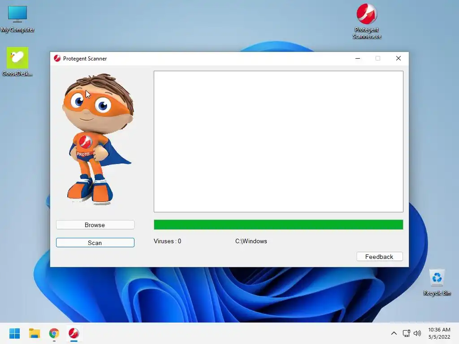Select the GooseDesktop icon on the desktop
Screen dimensions: 459x344
(x=17, y=62)
